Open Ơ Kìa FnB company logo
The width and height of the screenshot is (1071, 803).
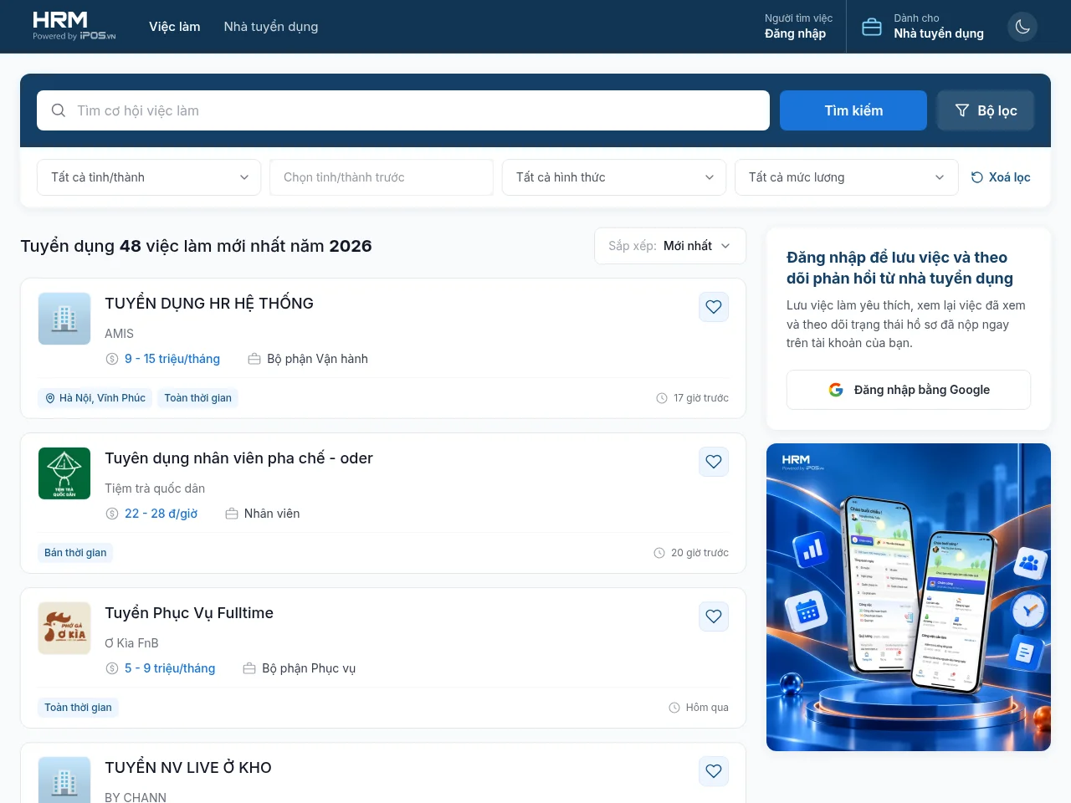click(64, 628)
